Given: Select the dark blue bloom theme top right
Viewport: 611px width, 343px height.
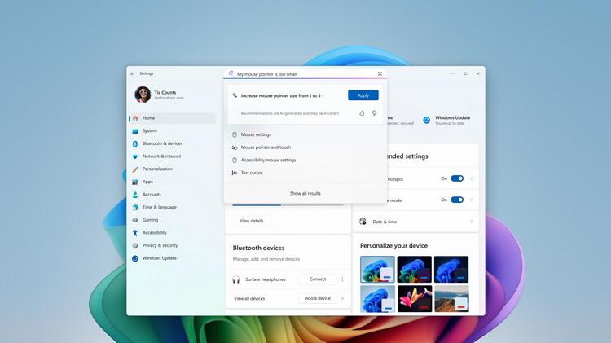Looking at the screenshot, I should click(451, 270).
